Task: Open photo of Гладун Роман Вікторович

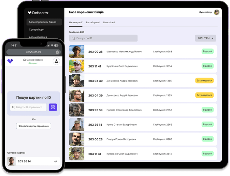Action: [77, 139]
